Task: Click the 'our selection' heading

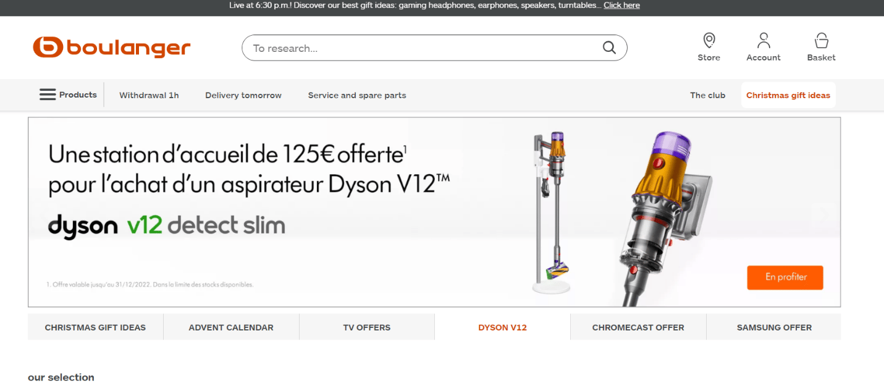Action: tap(61, 377)
